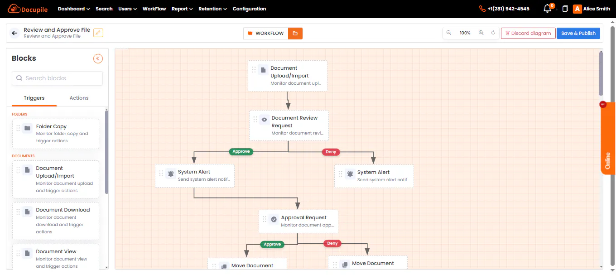Open the notifications bell
Screen dimensions: 616x275
click(547, 9)
